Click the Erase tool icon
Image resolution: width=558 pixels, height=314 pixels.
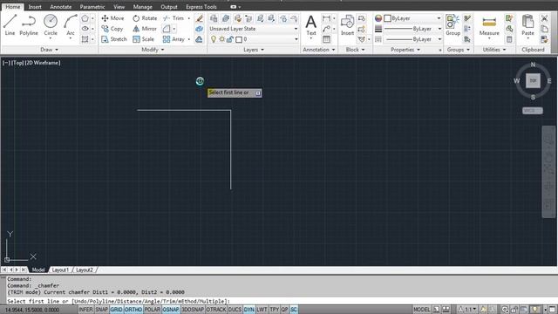pyautogui.click(x=200, y=18)
